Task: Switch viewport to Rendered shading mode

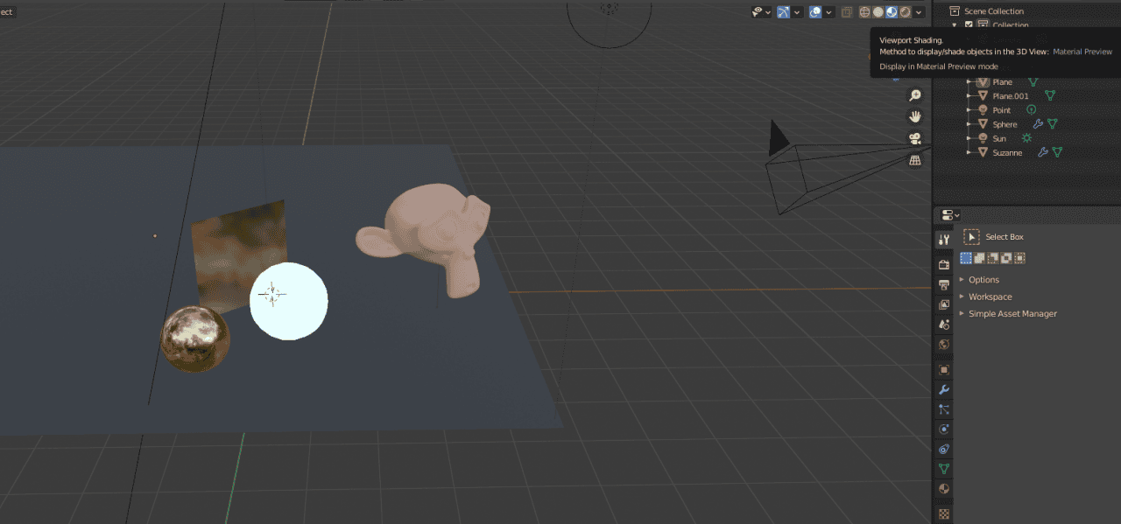Action: click(906, 12)
